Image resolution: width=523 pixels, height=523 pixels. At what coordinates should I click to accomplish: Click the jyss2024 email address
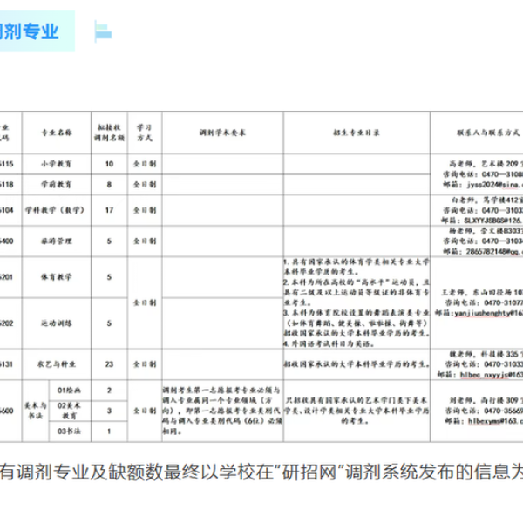tap(495, 185)
